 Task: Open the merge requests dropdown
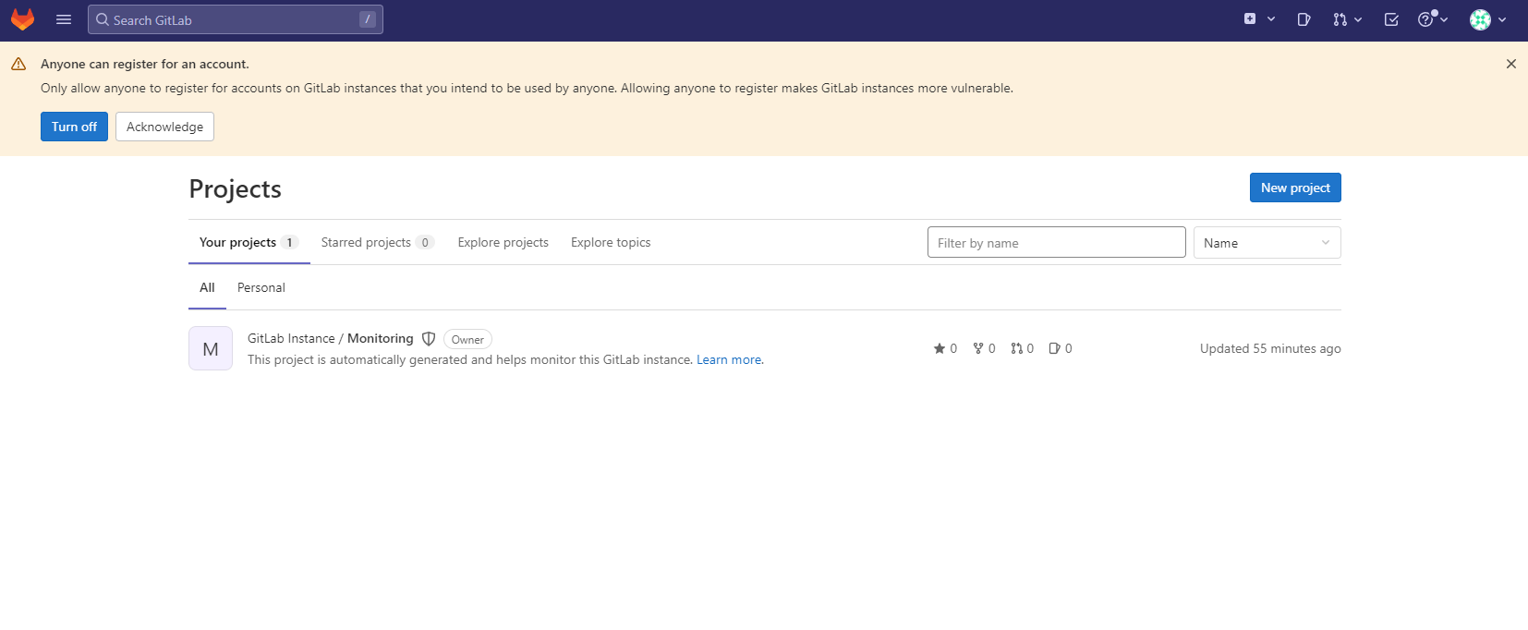point(1347,19)
